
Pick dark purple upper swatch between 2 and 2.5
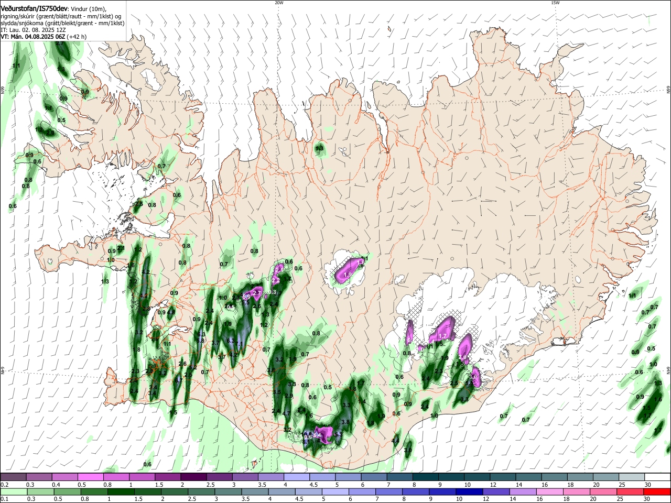point(193,477)
